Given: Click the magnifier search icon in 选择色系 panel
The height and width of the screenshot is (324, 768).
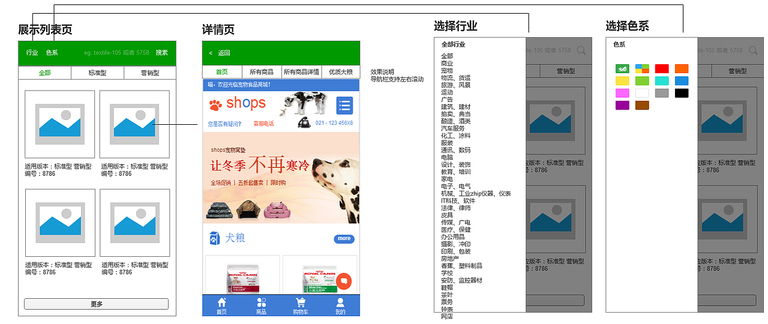Looking at the screenshot, I should tap(752, 51).
